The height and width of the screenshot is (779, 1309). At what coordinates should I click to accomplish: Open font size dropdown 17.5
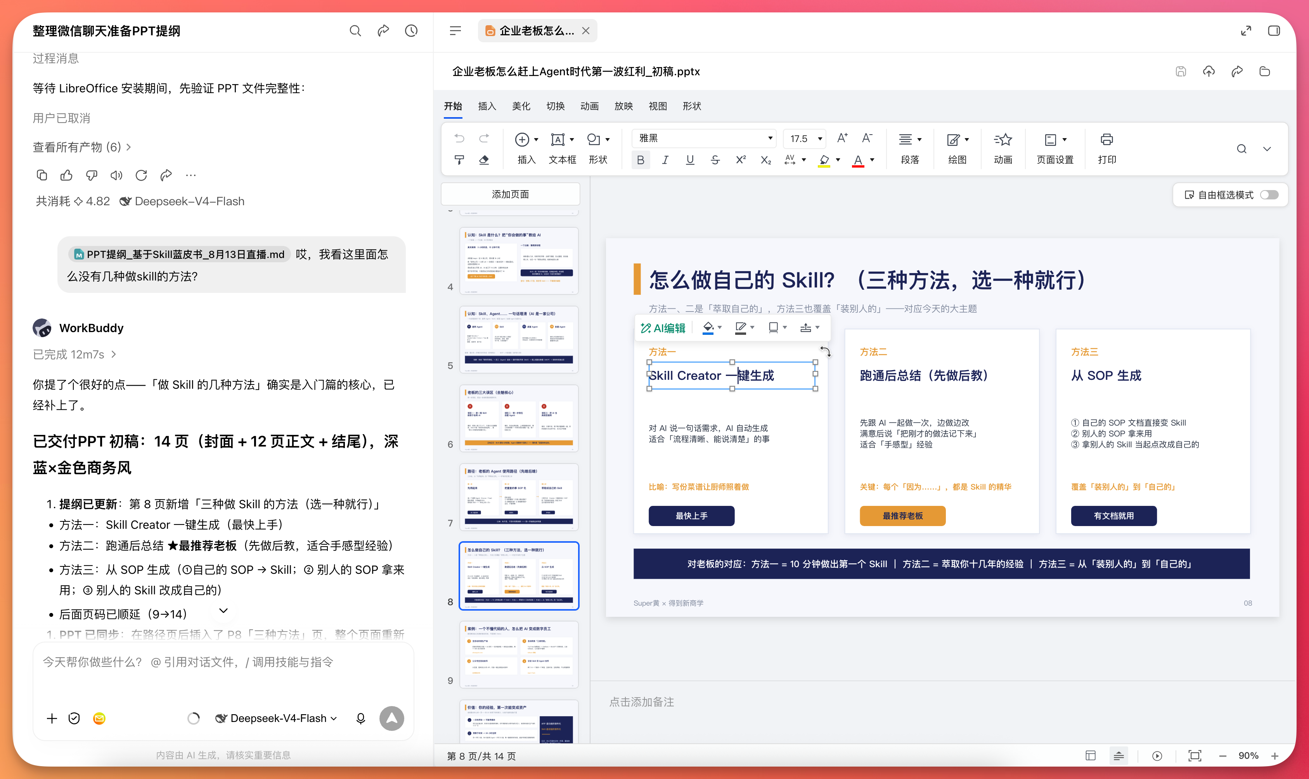805,138
